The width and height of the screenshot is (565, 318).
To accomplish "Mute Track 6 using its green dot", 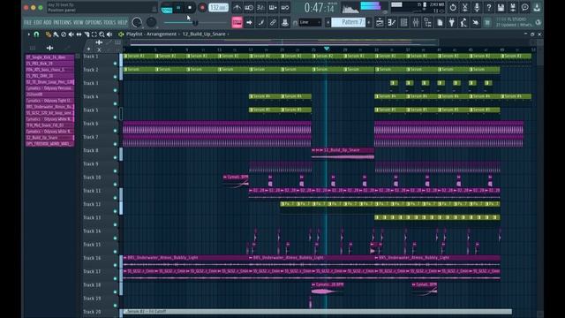I will pos(116,131).
